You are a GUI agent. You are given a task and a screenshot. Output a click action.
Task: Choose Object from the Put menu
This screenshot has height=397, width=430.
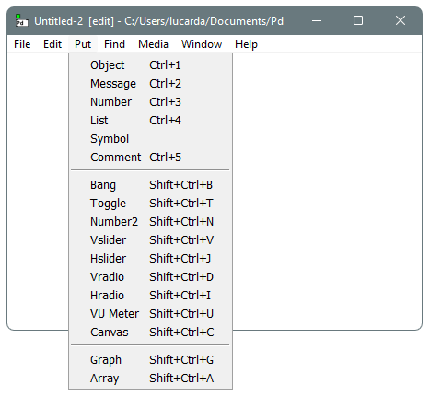pos(150,65)
